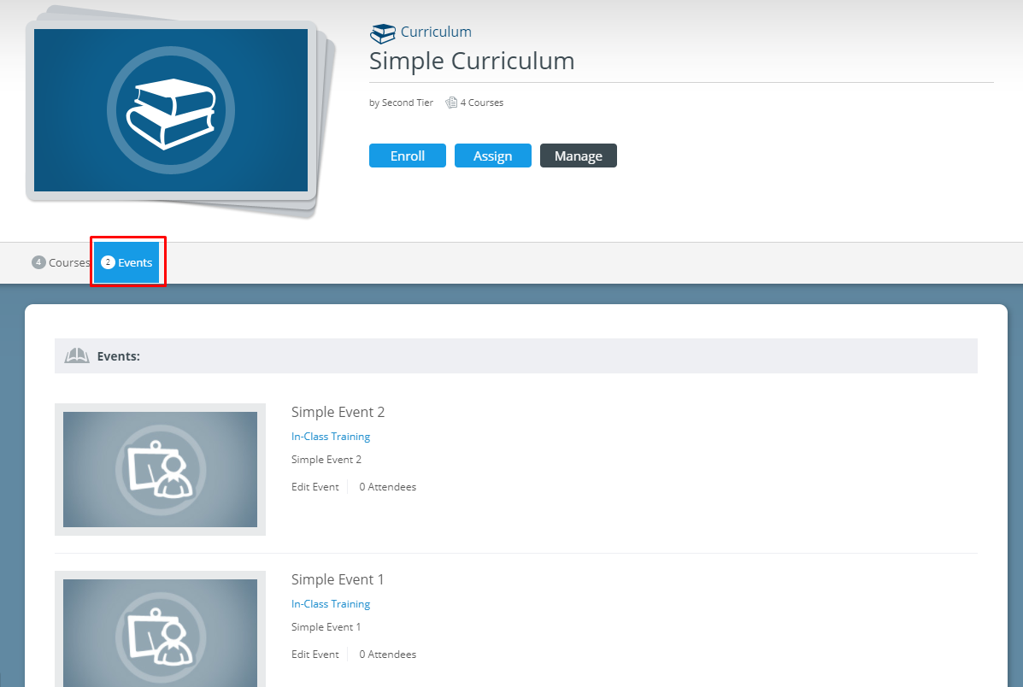Click the 'by Second Tier' author text

(x=401, y=103)
